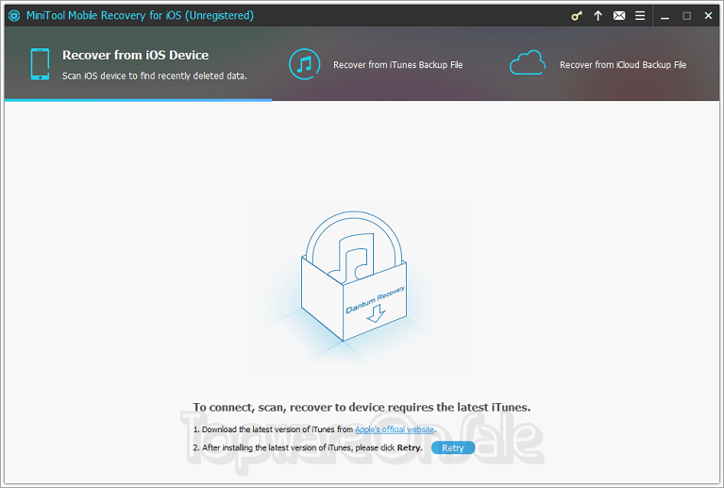Image resolution: width=724 pixels, height=488 pixels.
Task: Open the email feedback envelope icon
Action: point(619,16)
